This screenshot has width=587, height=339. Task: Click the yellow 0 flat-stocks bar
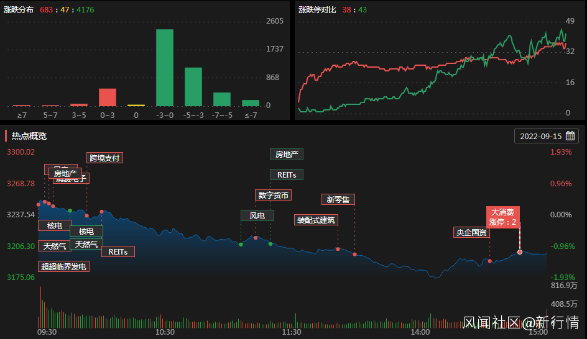pos(136,106)
